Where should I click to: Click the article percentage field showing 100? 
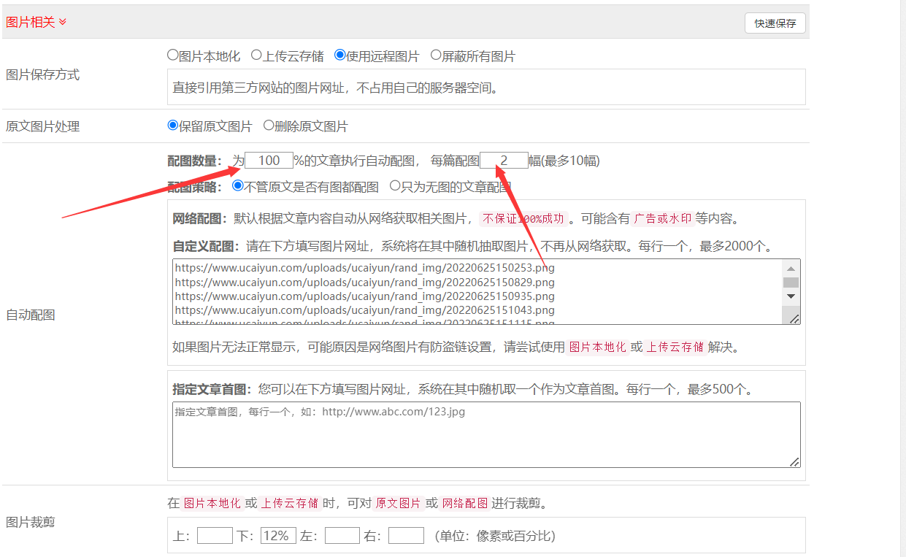[269, 161]
